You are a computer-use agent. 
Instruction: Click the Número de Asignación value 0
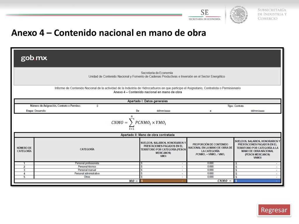(x=98, y=106)
